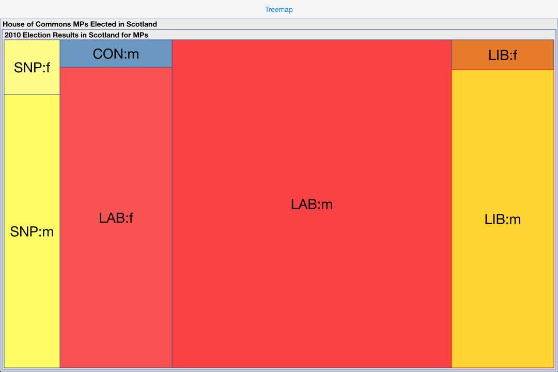The width and height of the screenshot is (558, 372).
Task: Select the LAB:f treemap cell
Action: pos(116,218)
